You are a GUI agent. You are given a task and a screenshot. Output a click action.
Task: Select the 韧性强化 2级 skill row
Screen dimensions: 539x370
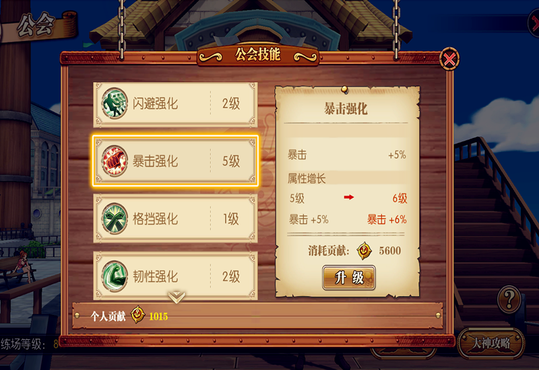point(175,276)
